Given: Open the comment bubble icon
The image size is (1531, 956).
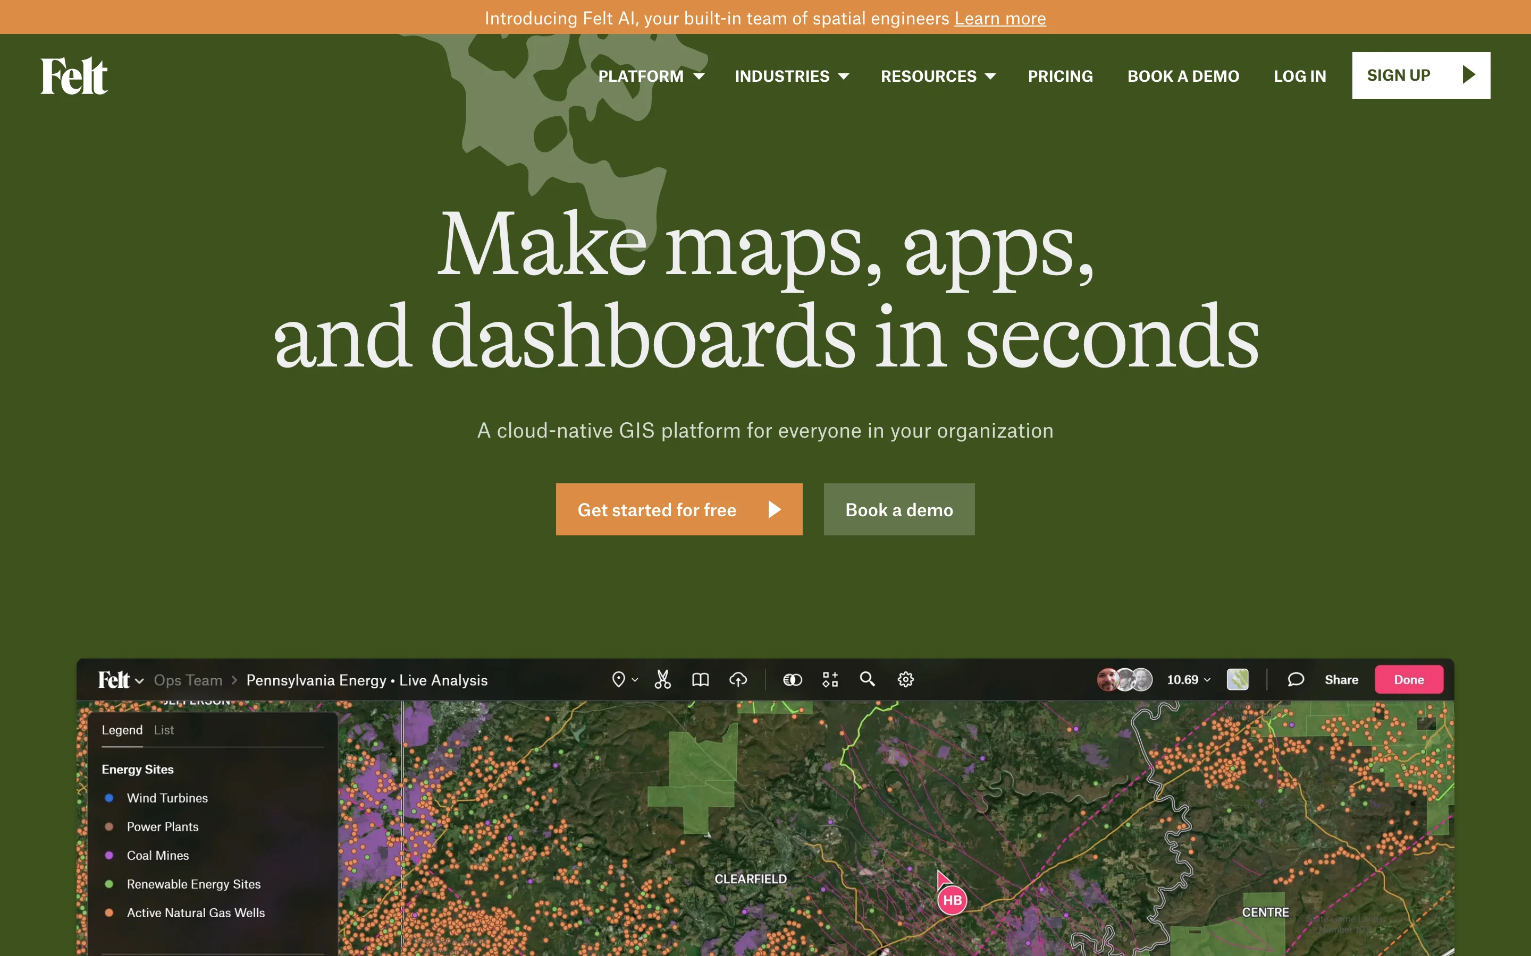Looking at the screenshot, I should click(x=1295, y=680).
